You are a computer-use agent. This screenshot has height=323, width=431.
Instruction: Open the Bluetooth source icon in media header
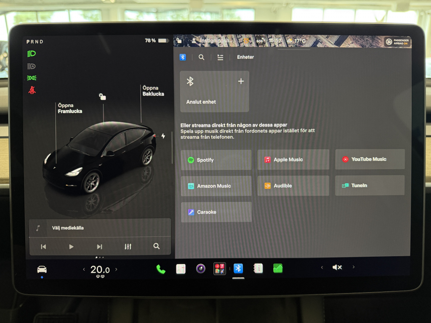[x=183, y=57]
